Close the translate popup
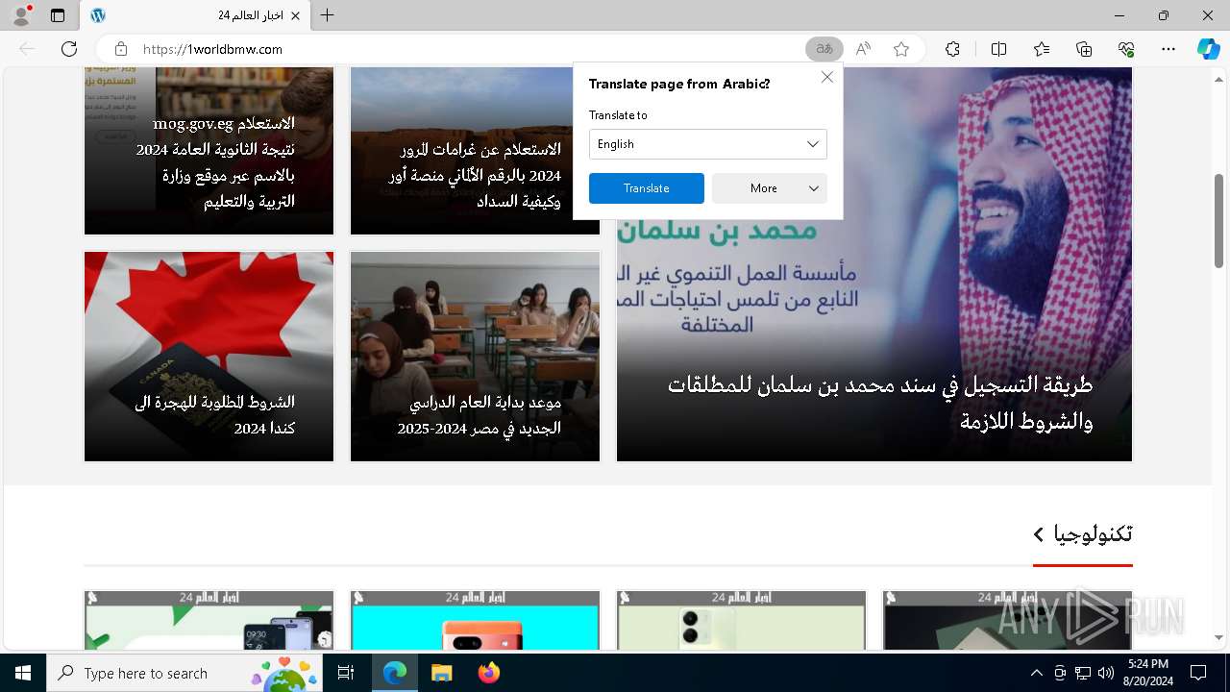 827,77
